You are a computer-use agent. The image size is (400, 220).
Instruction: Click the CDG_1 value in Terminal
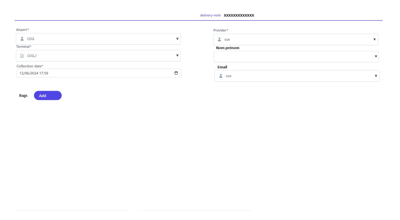coord(32,56)
